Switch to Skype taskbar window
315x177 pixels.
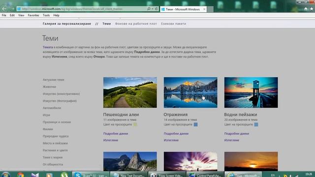[x=91, y=175]
